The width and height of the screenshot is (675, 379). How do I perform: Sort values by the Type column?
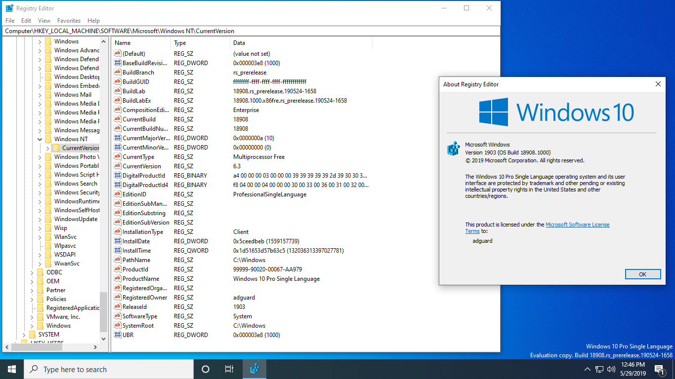[200, 43]
